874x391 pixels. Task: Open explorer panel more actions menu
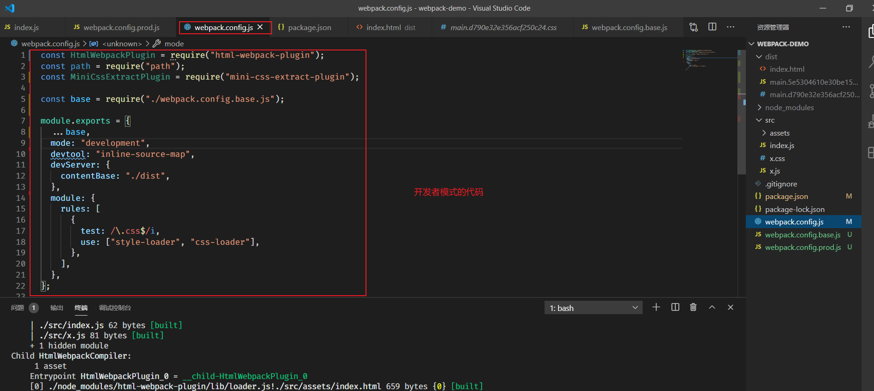point(846,27)
